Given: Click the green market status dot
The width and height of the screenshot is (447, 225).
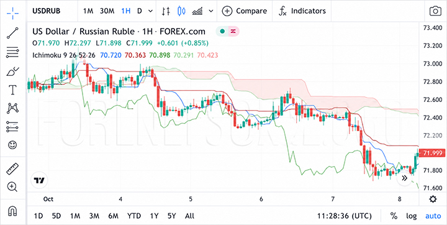Looking at the screenshot, I should tap(222, 31).
